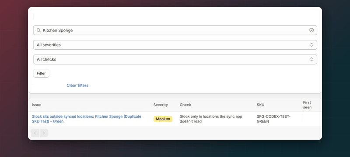This screenshot has width=350, height=157.
Task: Click the Clear filters link
Action: point(77,85)
